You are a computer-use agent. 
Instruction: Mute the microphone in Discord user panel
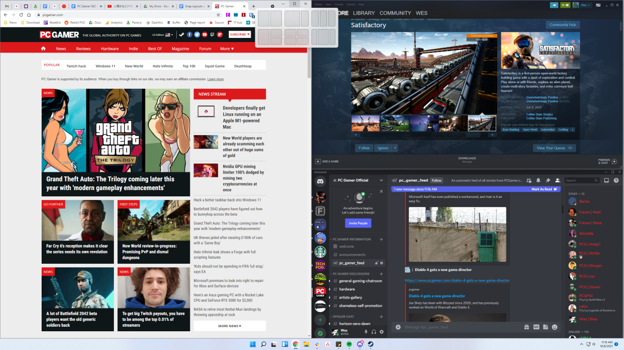pyautogui.click(x=366, y=332)
